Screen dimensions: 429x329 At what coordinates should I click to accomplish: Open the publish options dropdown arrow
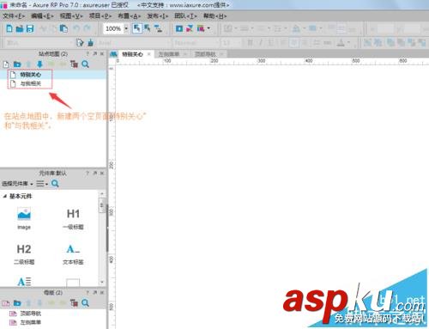tap(208, 28)
